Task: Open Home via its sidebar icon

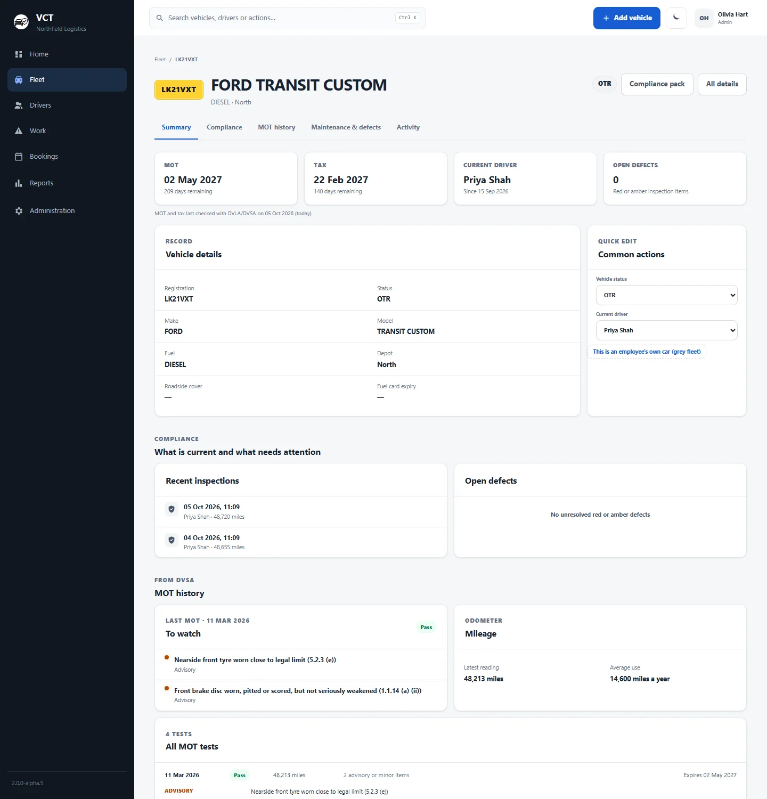Action: pyautogui.click(x=19, y=54)
